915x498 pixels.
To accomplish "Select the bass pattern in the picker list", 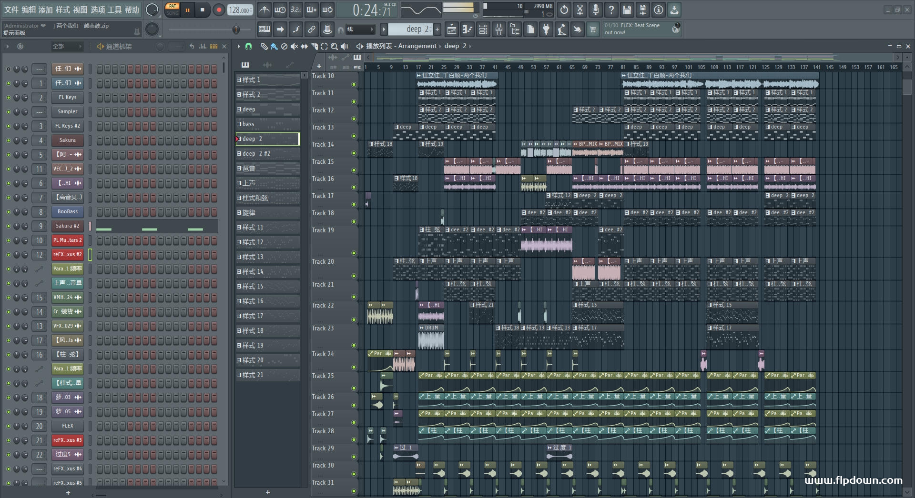I will click(x=267, y=124).
